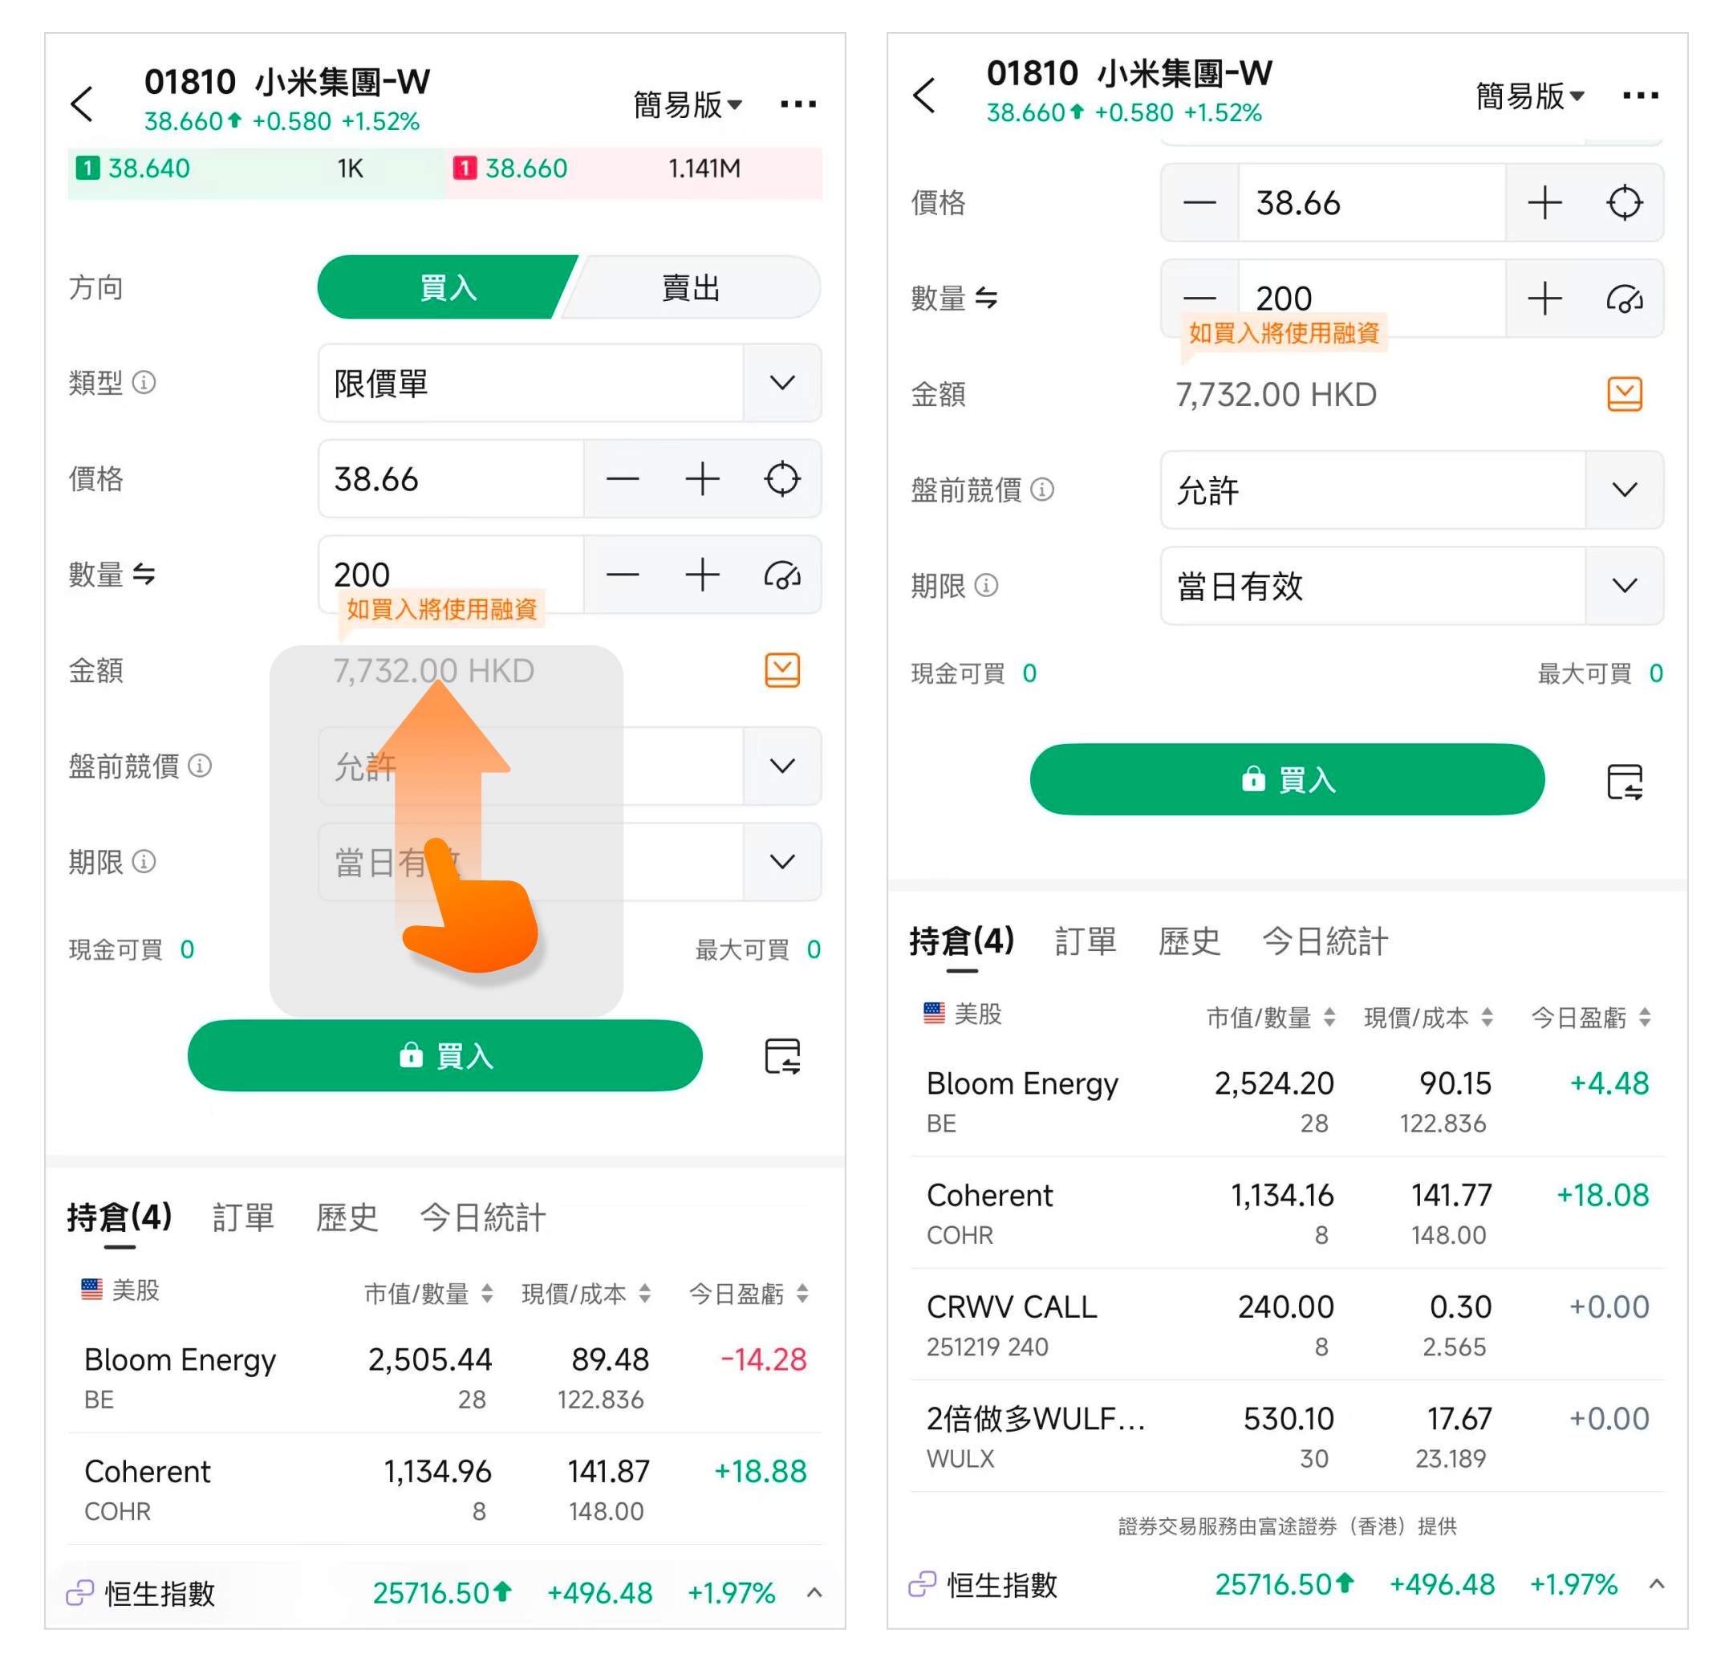Open the three-dot more menu on right screen
The width and height of the screenshot is (1733, 1662).
point(1639,95)
